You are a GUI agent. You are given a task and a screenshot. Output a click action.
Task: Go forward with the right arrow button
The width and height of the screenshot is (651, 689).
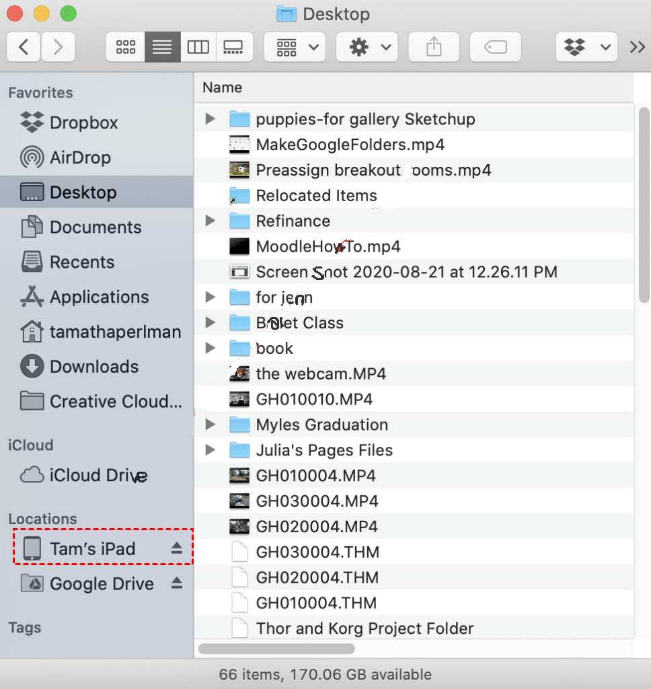coord(58,47)
